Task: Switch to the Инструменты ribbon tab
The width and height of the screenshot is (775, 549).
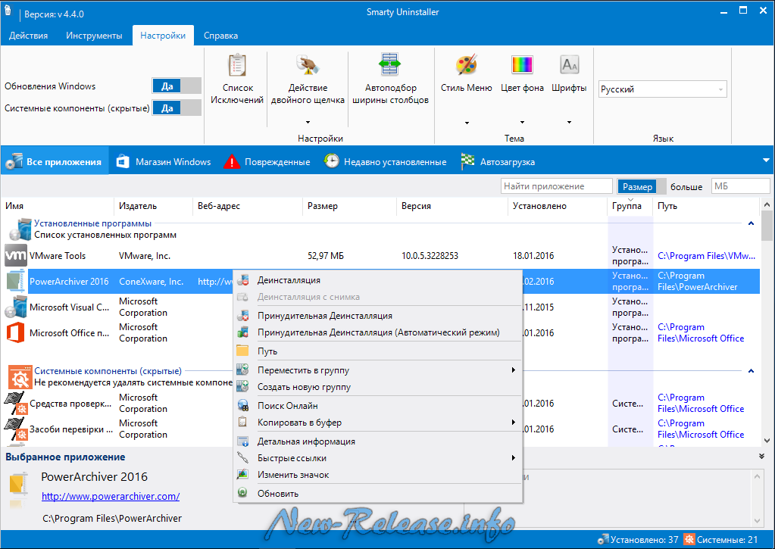Action: 94,36
